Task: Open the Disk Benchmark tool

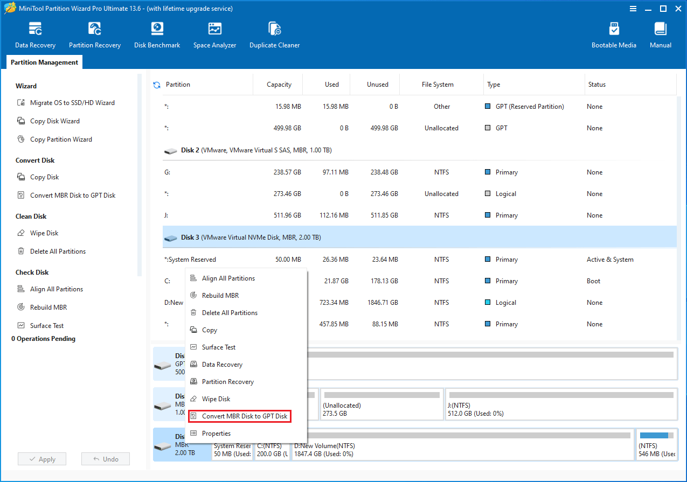Action: click(157, 36)
